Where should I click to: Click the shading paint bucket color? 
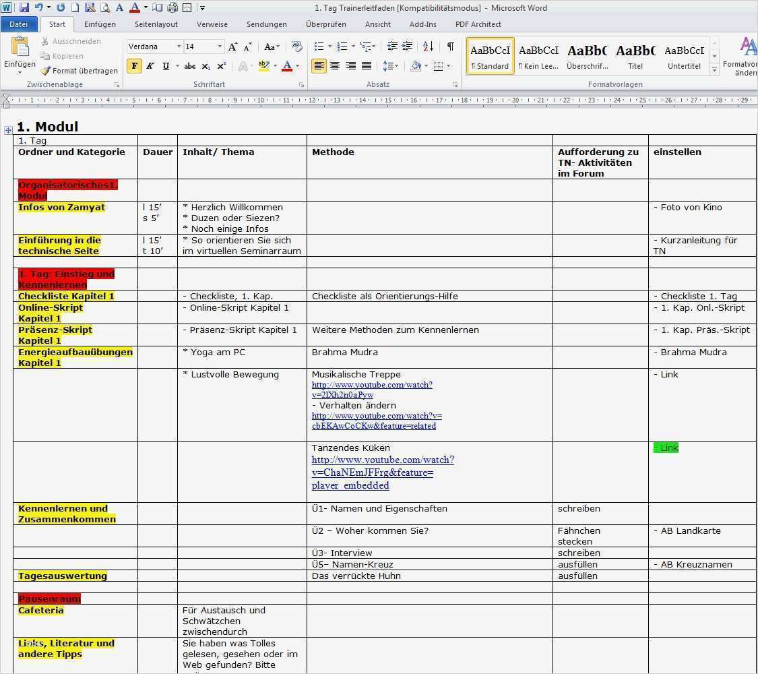coord(415,66)
